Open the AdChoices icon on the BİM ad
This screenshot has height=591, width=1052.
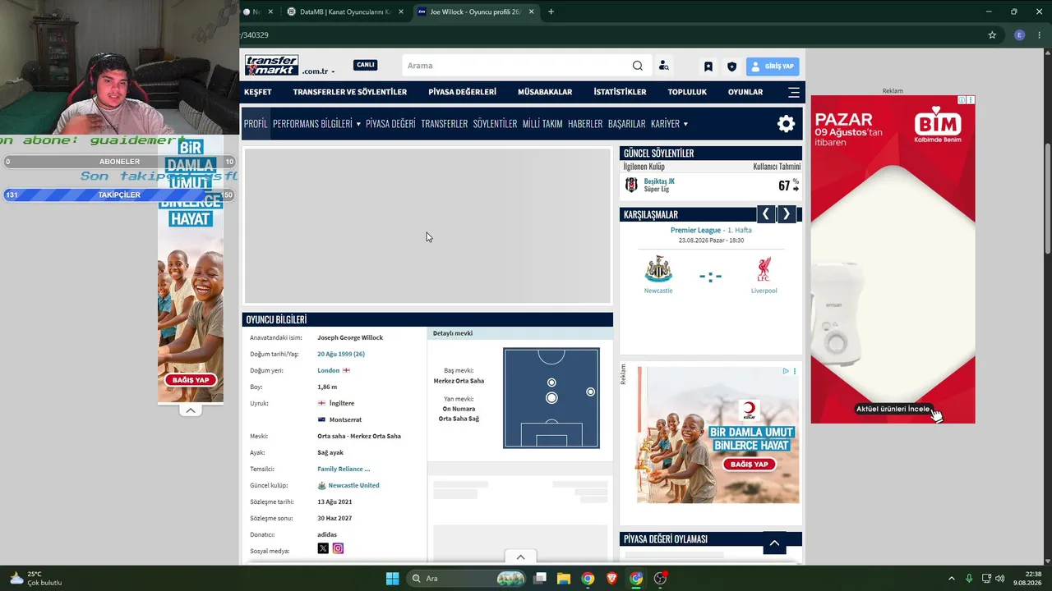(962, 100)
